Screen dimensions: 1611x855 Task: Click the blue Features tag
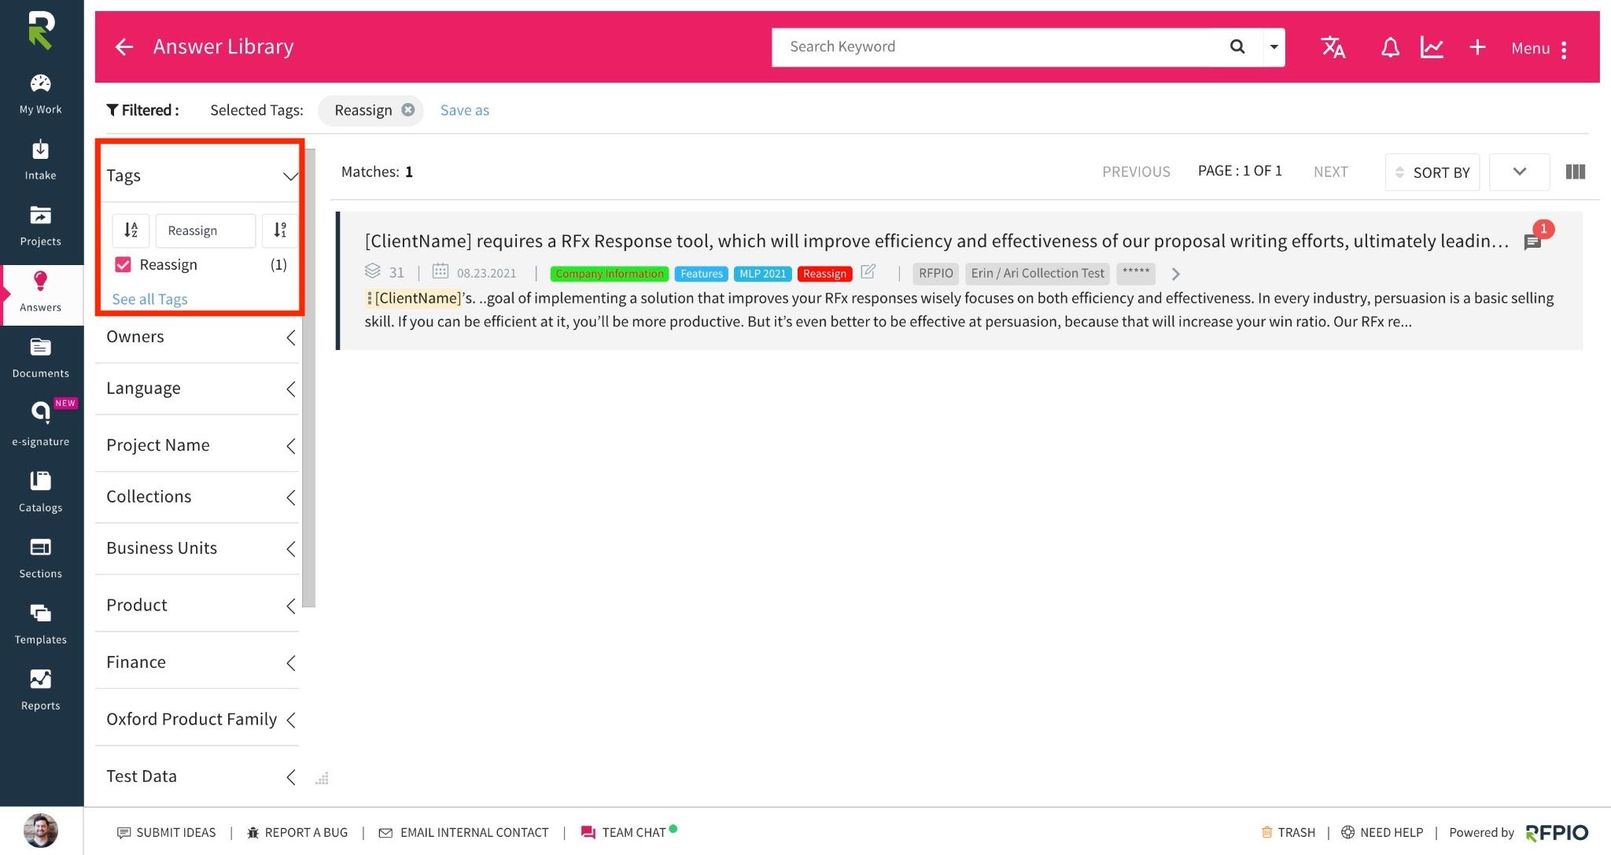(701, 274)
